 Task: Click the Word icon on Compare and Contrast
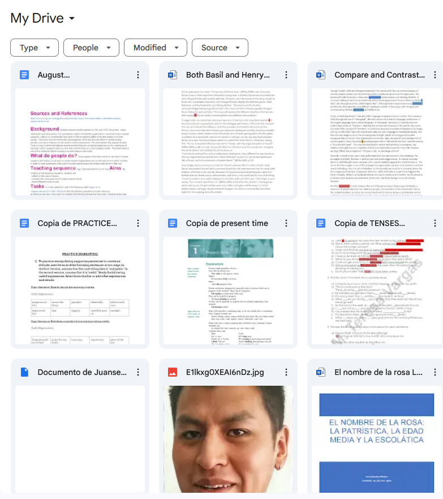point(321,75)
